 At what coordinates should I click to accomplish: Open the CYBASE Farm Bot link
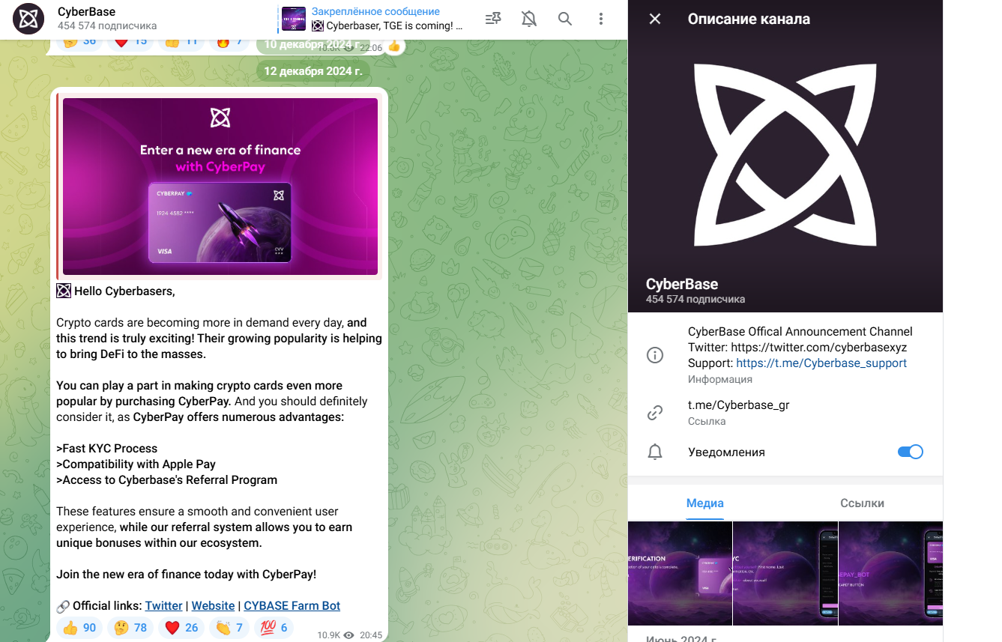click(x=292, y=605)
